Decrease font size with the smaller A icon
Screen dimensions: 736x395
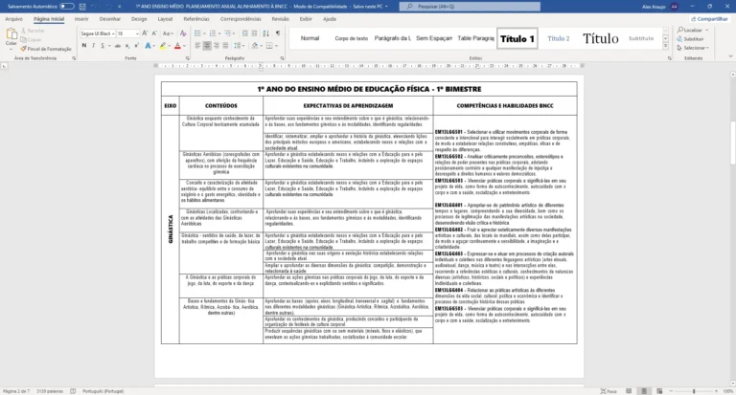[x=154, y=33]
